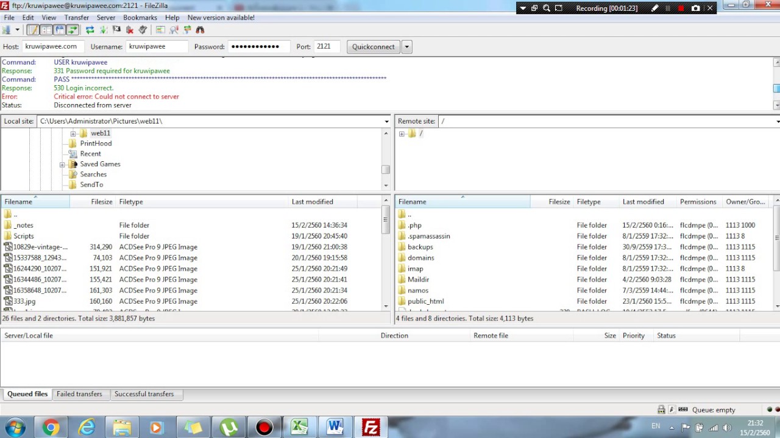Focus the Host input field

(x=52, y=46)
